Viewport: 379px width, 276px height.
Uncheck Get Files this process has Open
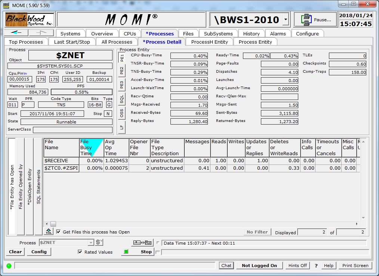click(x=58, y=232)
